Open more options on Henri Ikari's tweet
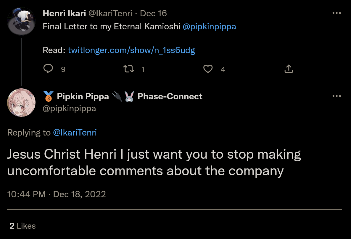The height and width of the screenshot is (239, 351). point(337,13)
